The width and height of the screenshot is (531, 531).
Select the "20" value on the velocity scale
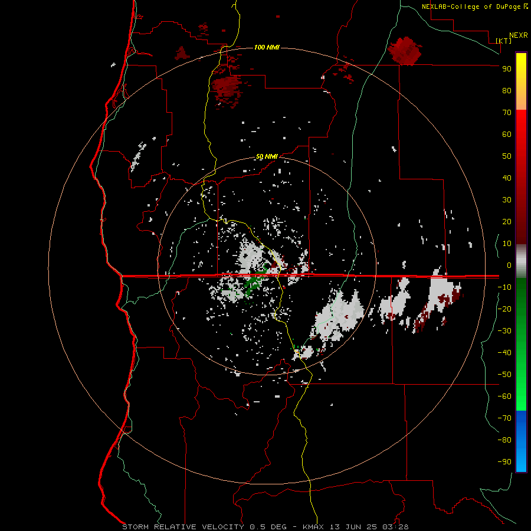tap(507, 222)
